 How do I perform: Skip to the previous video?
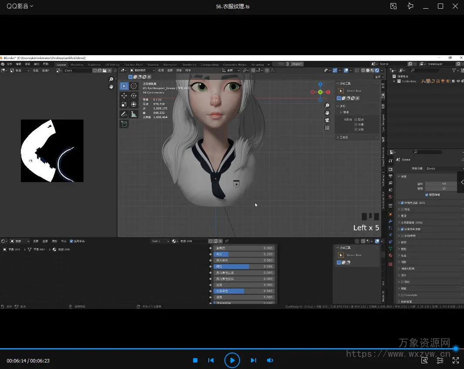pos(211,360)
